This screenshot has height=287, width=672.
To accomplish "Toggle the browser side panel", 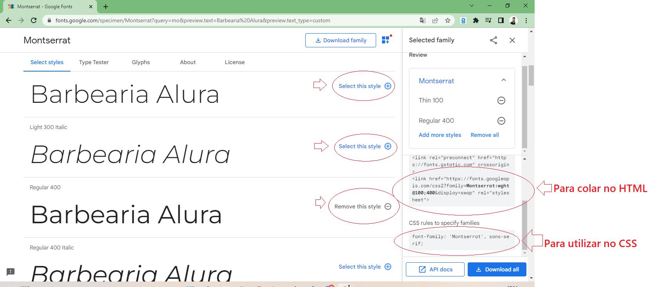I will click(x=501, y=20).
